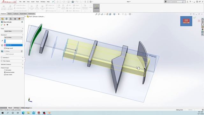The width and height of the screenshot is (204, 115).
Task: Open the Help menu
Action: [x=48, y=2]
